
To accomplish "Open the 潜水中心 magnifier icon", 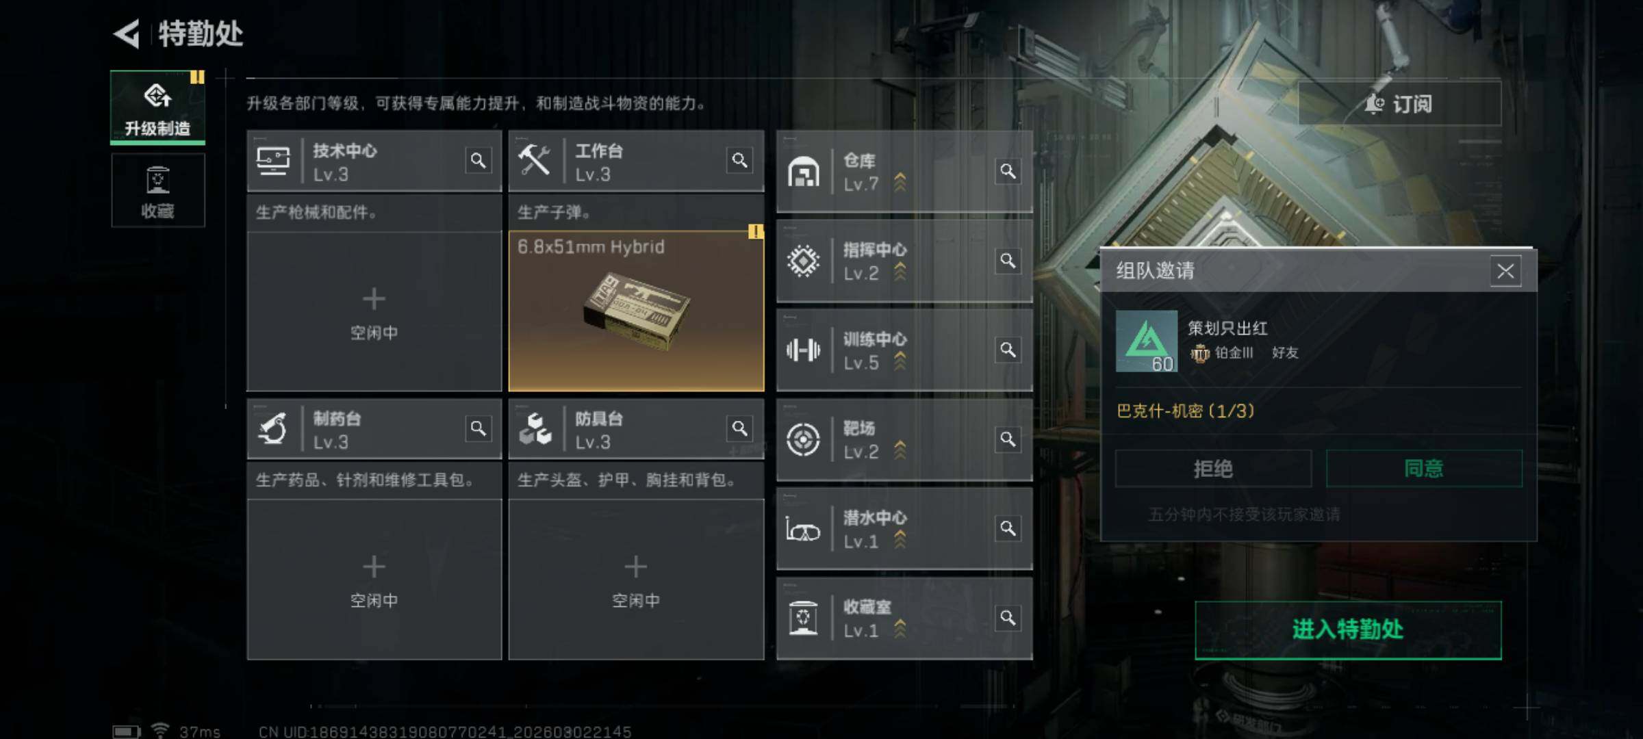I will coord(1008,529).
